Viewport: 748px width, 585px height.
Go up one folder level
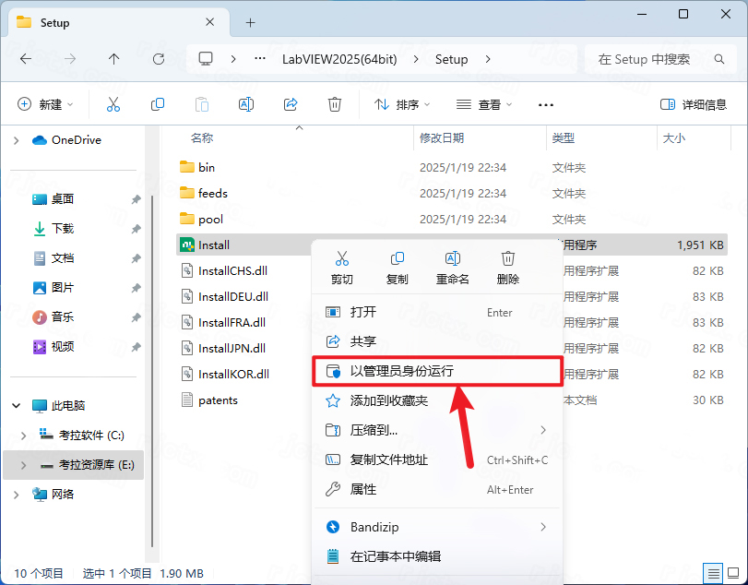113,59
